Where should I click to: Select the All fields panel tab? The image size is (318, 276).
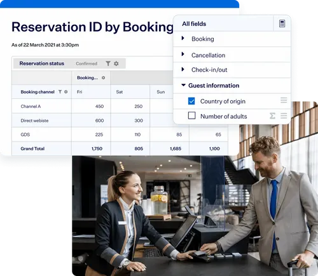tap(194, 23)
